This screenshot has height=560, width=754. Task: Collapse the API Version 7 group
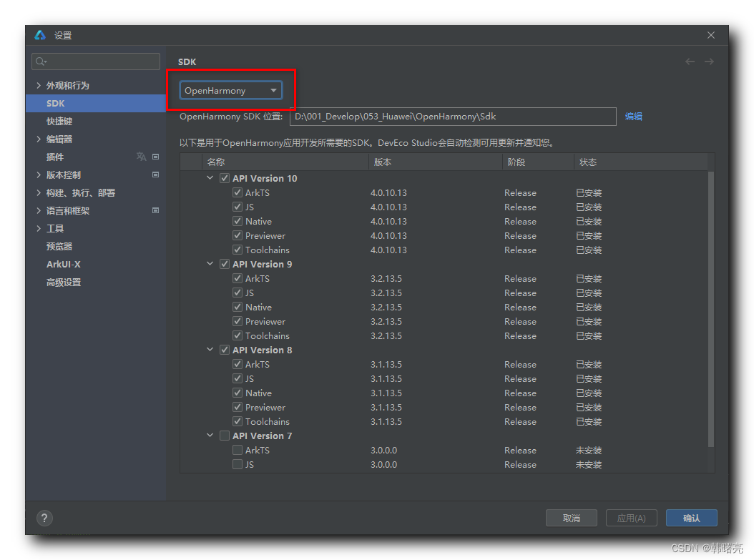(x=210, y=436)
